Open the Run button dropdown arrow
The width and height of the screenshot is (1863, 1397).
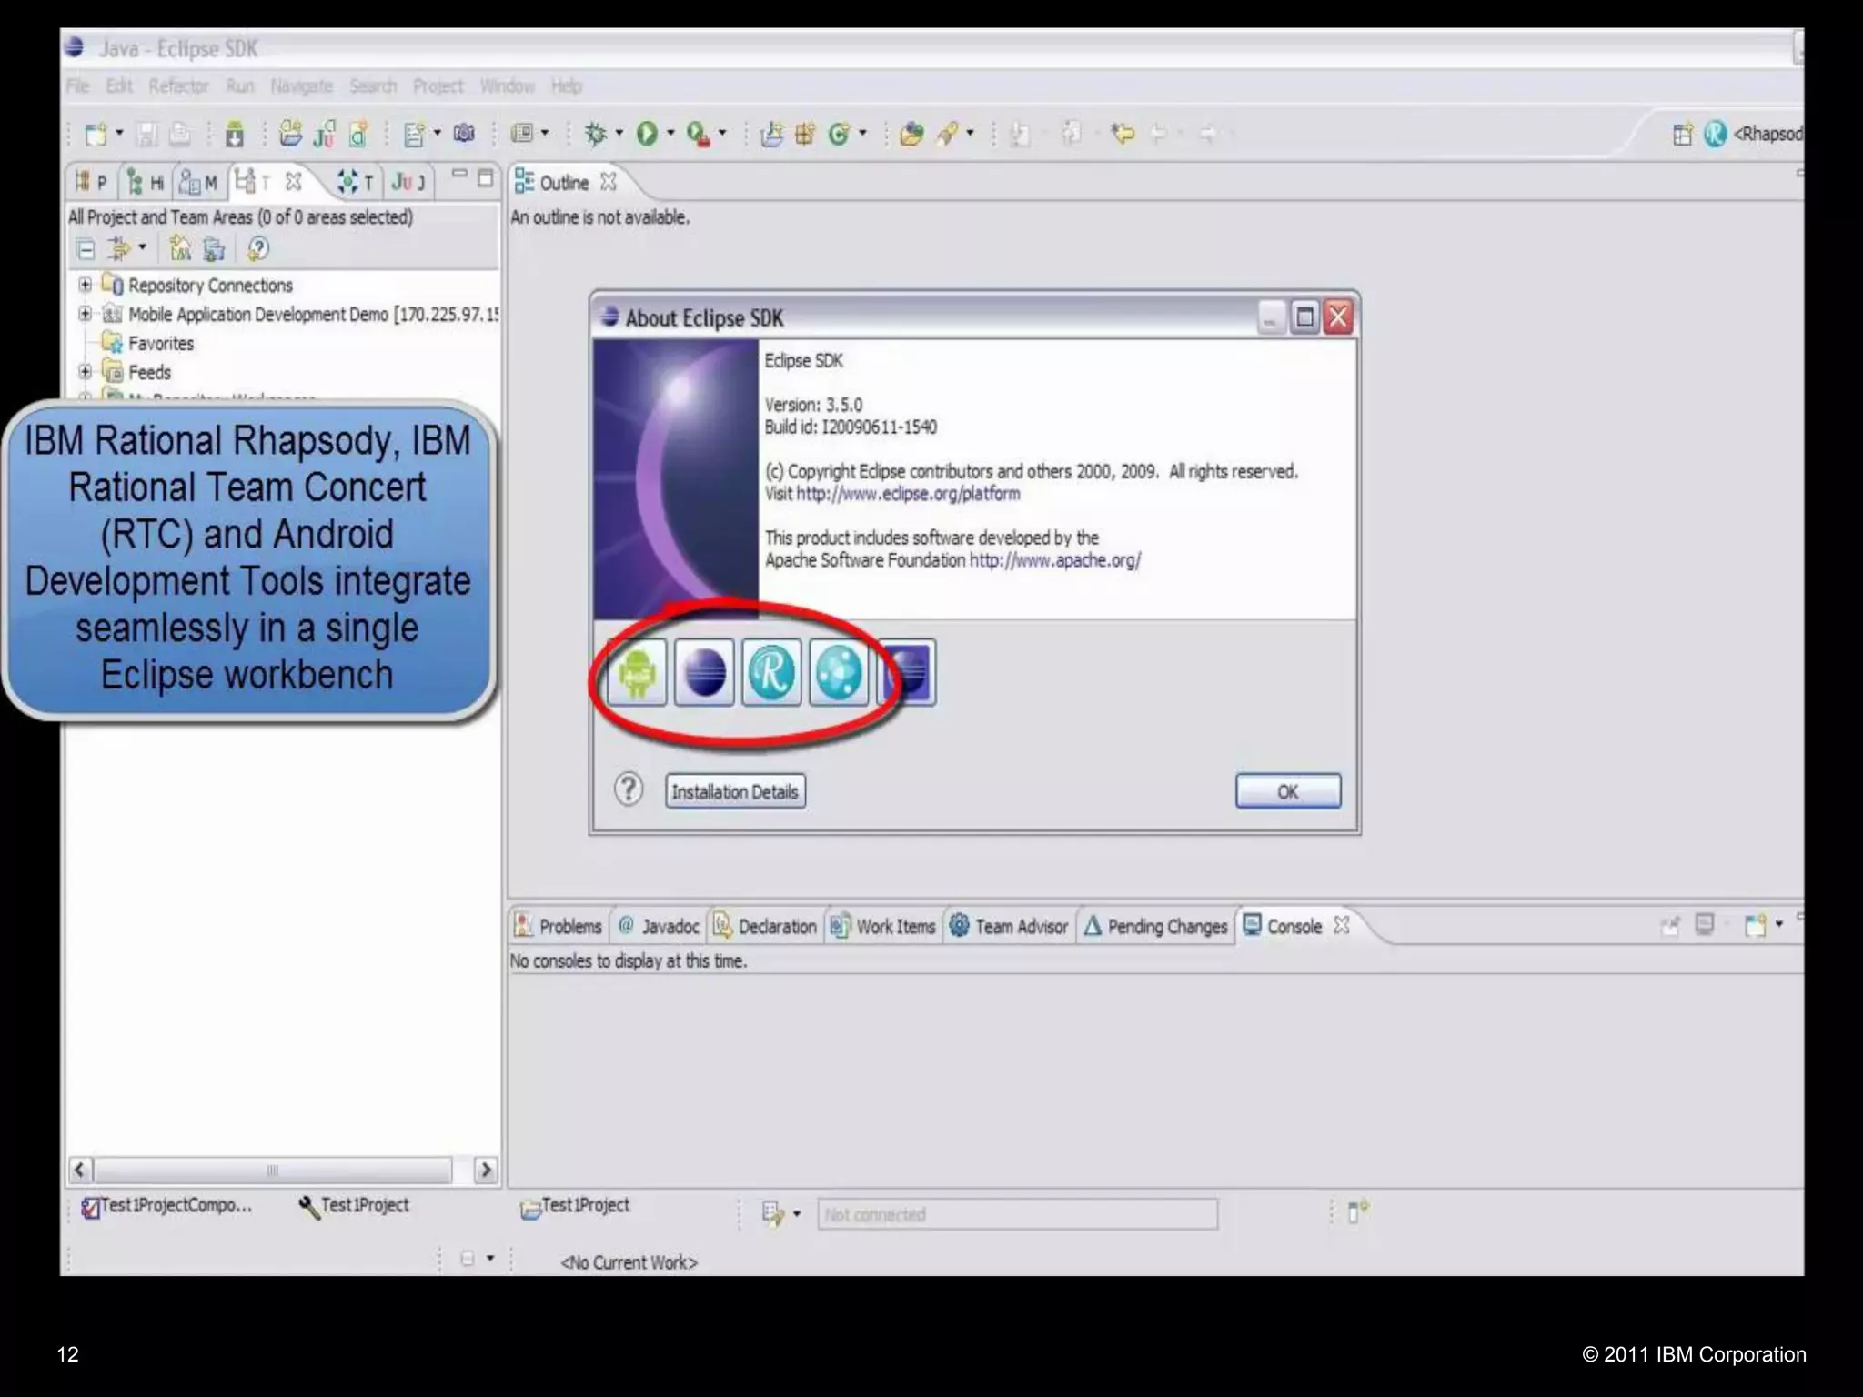pyautogui.click(x=670, y=134)
